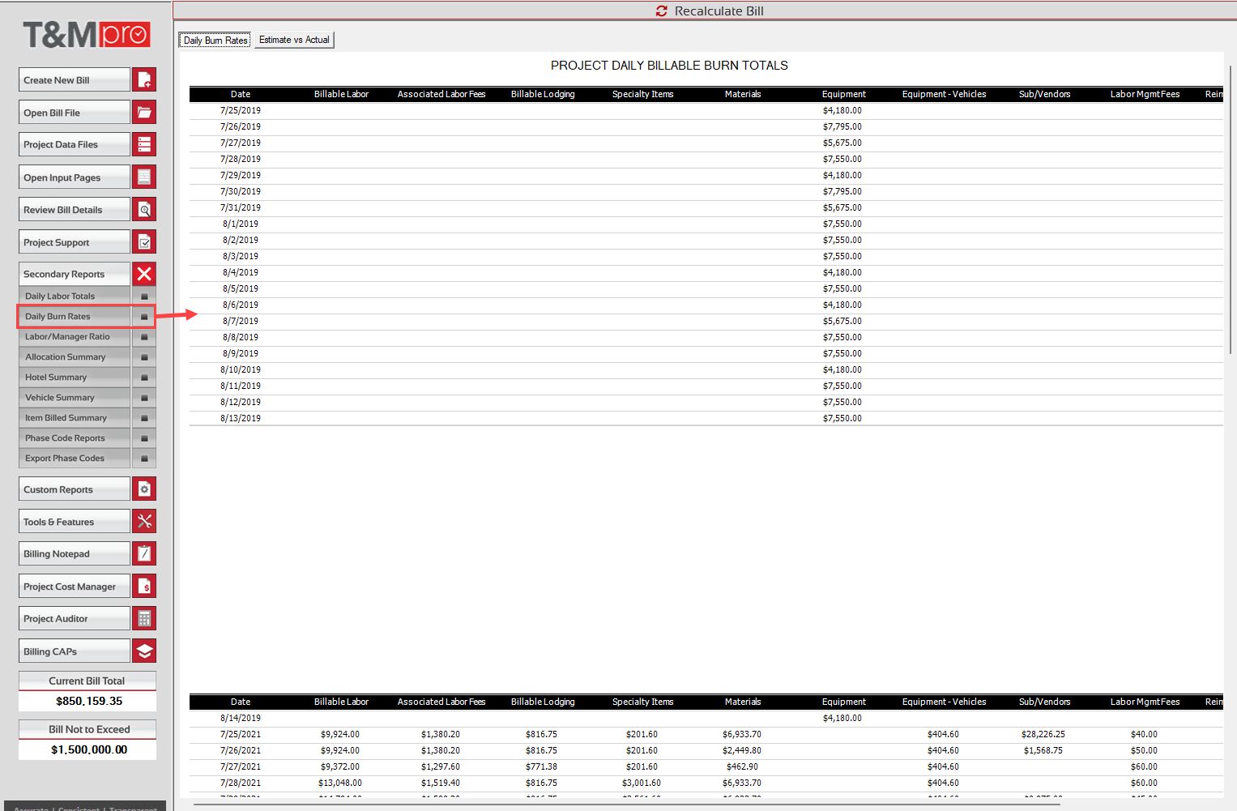Screen dimensions: 1237x811
Task: Select the Daily Burn Rates tab
Action: pyautogui.click(x=215, y=41)
